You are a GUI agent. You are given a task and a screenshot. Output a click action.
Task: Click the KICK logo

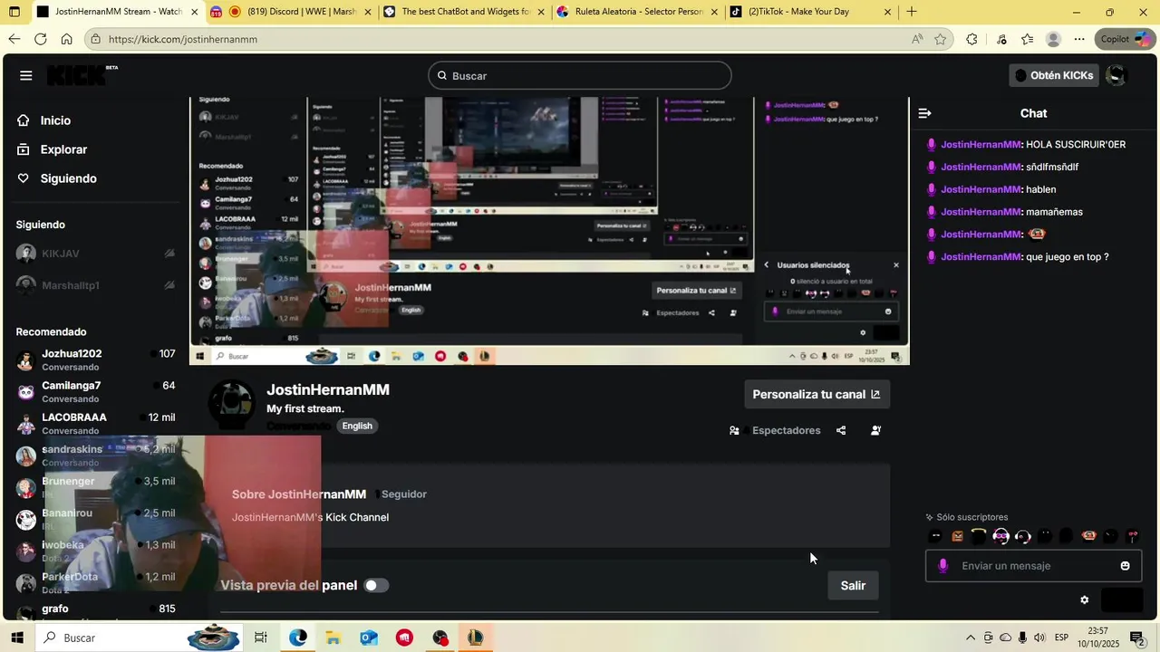[82, 75]
